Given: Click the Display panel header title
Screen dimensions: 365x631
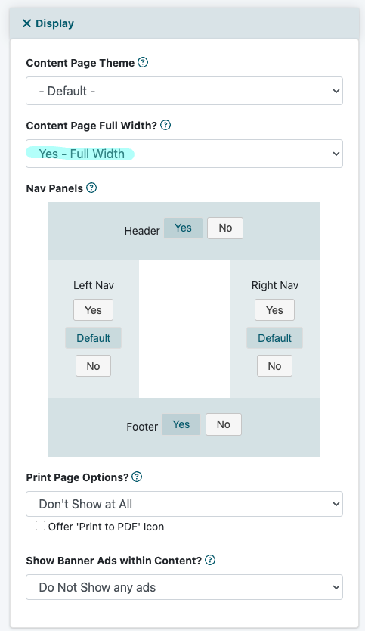Looking at the screenshot, I should pyautogui.click(x=54, y=23).
